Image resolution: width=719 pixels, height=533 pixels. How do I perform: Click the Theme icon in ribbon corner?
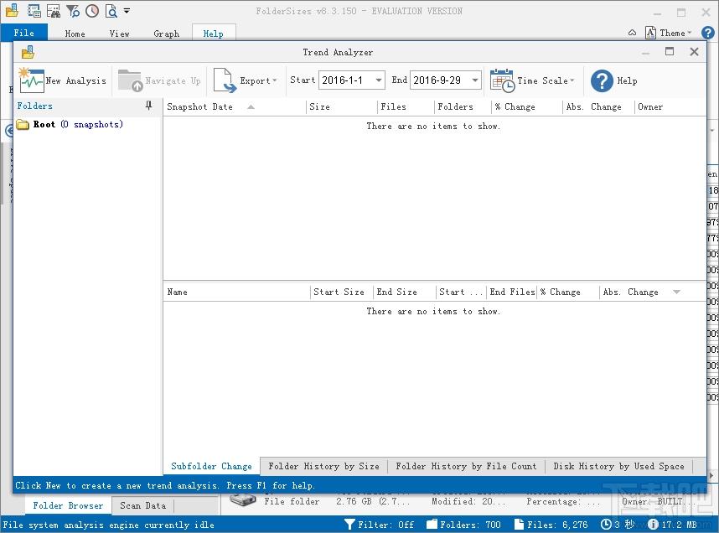click(650, 33)
